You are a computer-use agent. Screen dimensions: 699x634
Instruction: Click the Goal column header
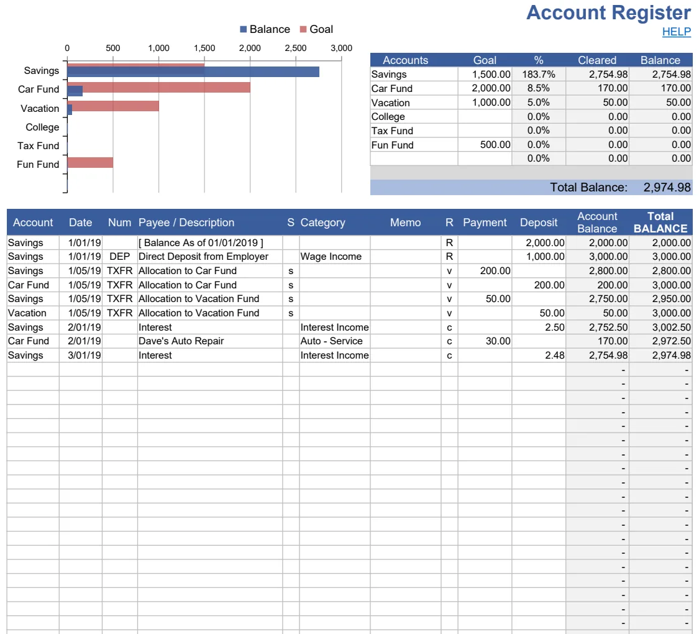(x=485, y=60)
